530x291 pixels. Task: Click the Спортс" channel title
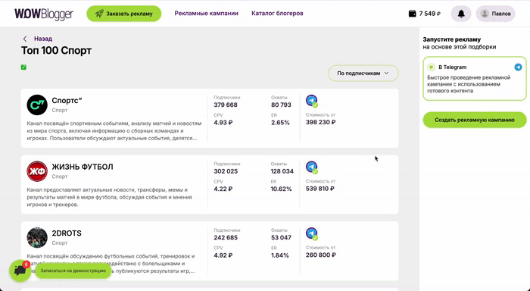pos(67,101)
